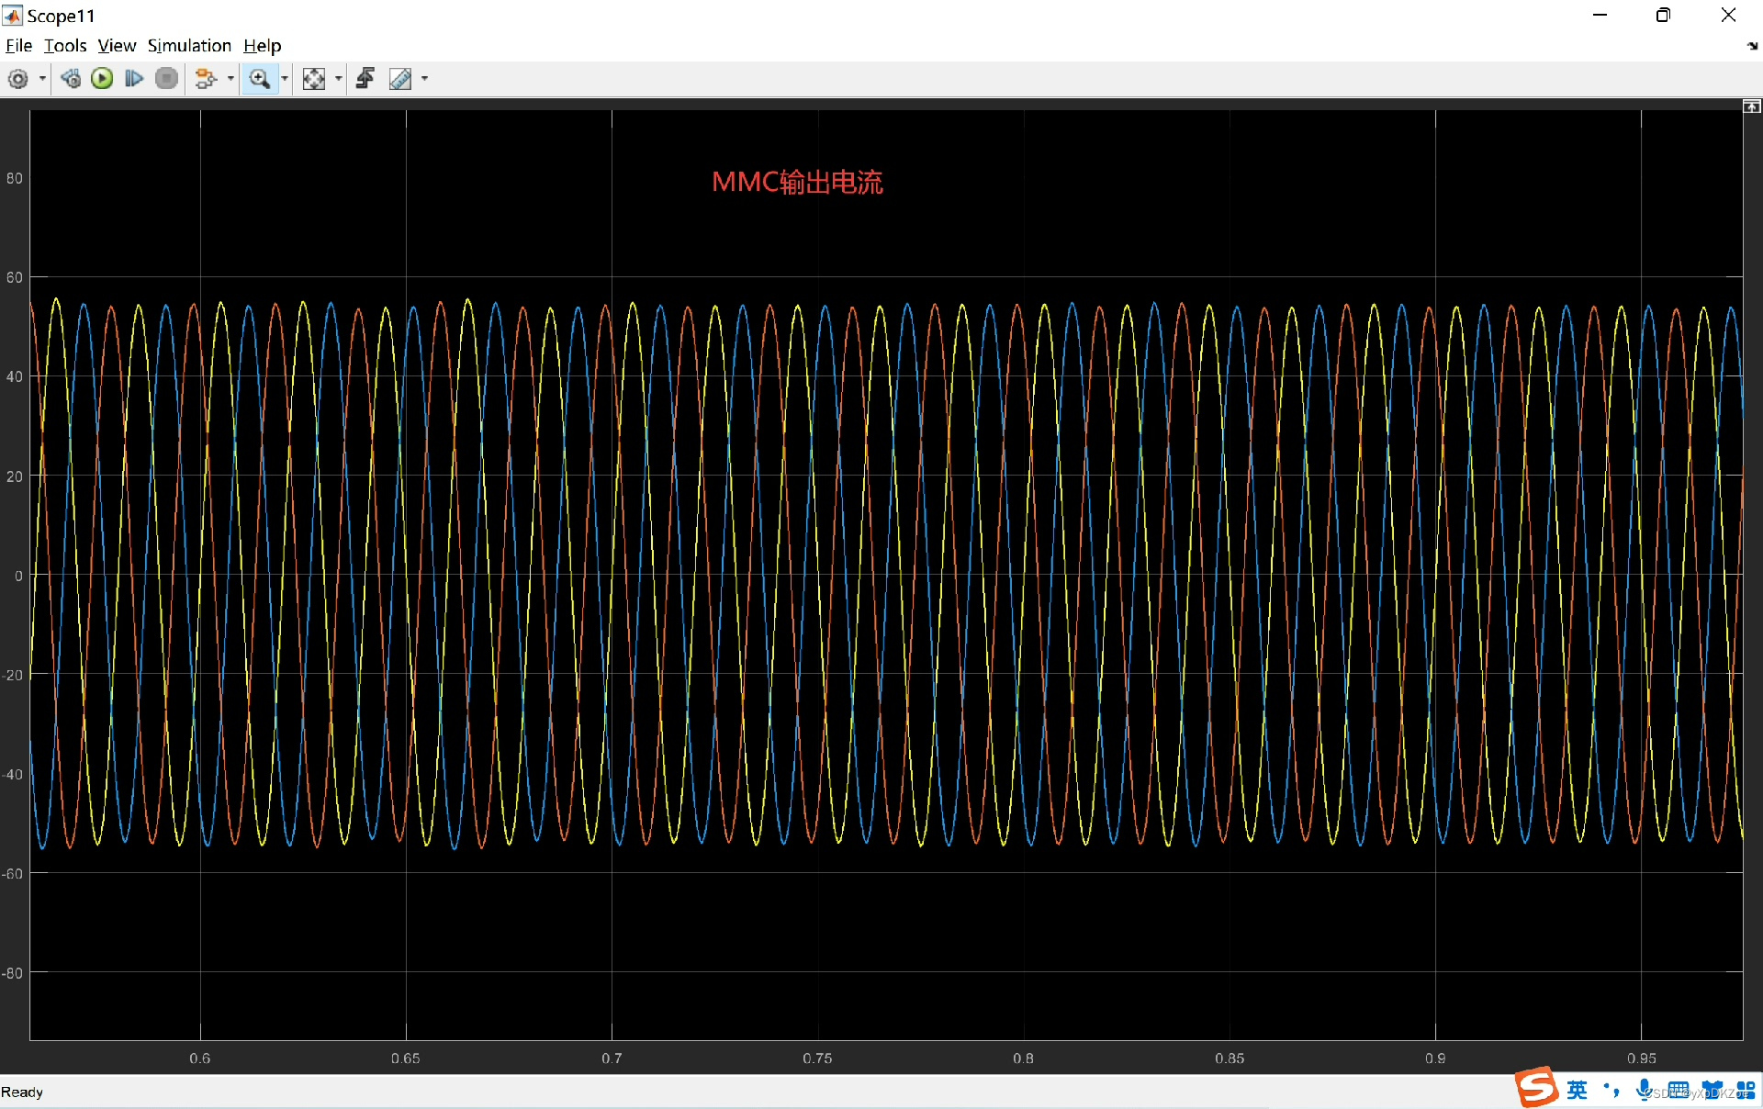This screenshot has height=1109, width=1763.
Task: Click the Stop simulation button
Action: click(166, 79)
